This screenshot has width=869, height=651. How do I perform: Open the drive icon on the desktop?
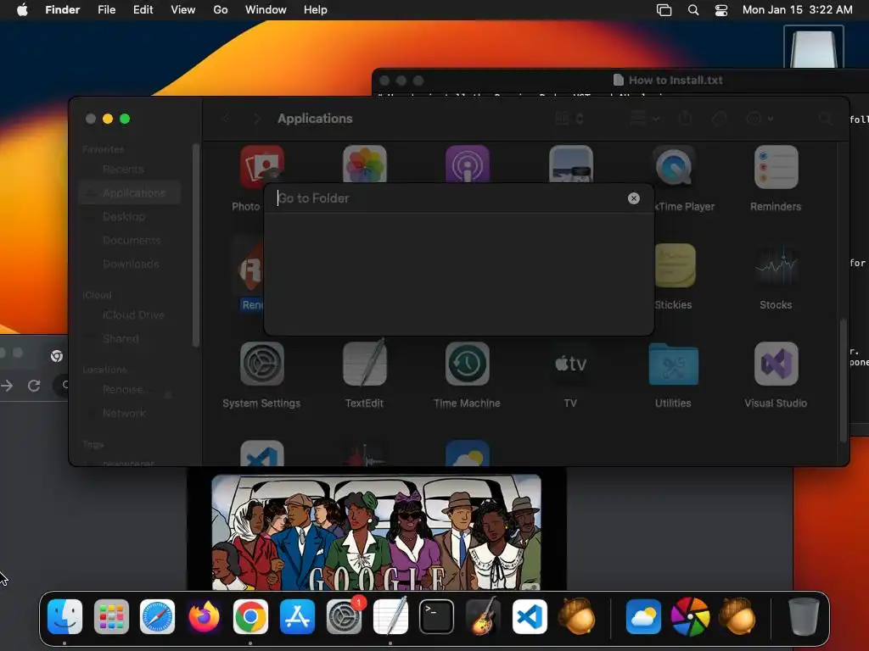pyautogui.click(x=814, y=47)
